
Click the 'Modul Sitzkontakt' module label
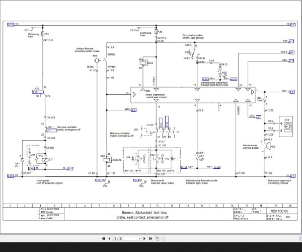point(155,95)
